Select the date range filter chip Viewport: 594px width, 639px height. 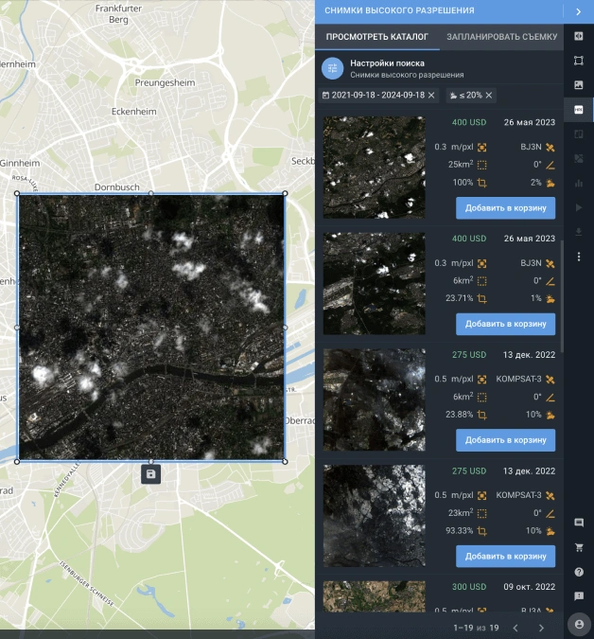click(378, 96)
